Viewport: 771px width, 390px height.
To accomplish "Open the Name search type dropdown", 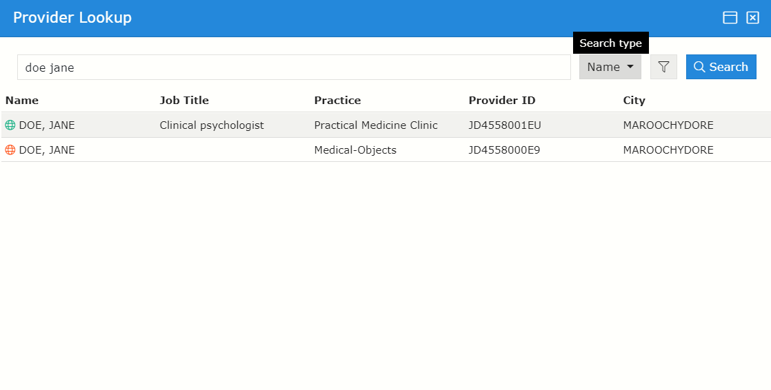I will point(610,67).
